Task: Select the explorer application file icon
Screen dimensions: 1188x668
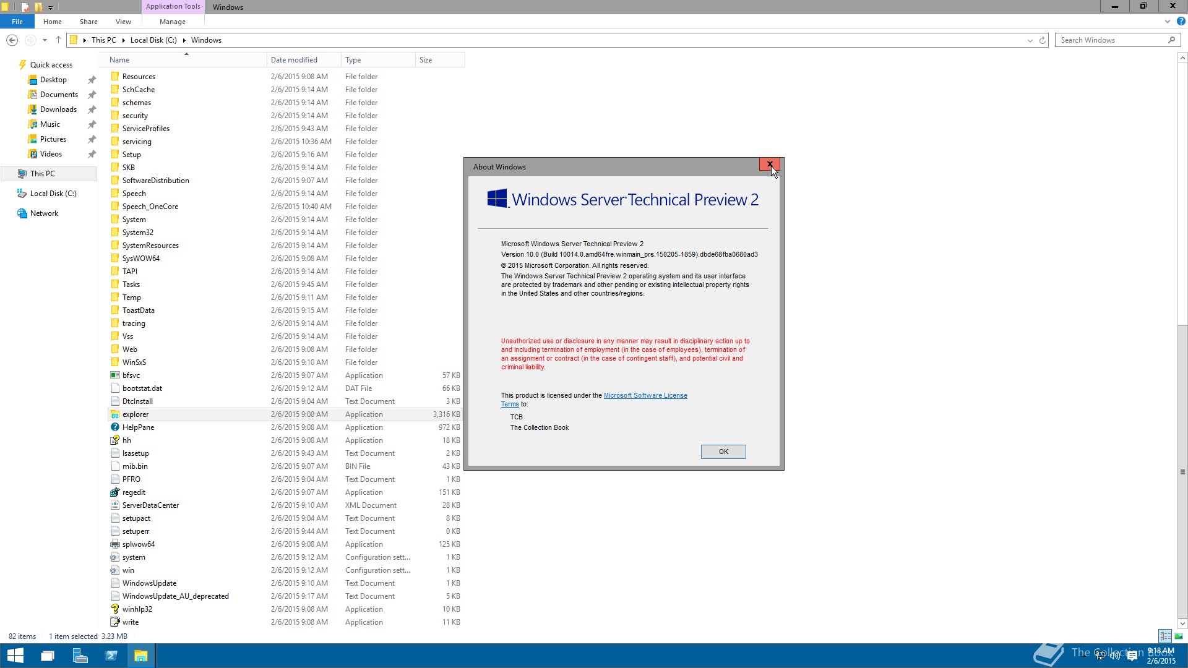Action: pos(115,414)
